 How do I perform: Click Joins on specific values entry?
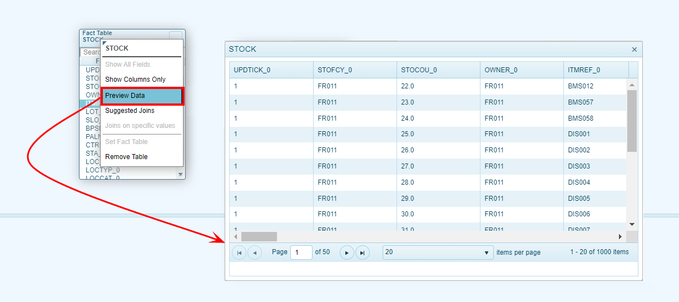(x=142, y=126)
